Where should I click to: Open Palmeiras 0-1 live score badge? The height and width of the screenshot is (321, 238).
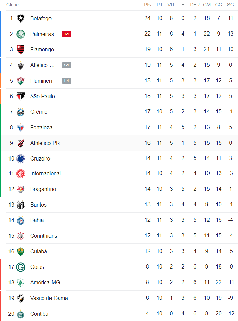[66, 34]
